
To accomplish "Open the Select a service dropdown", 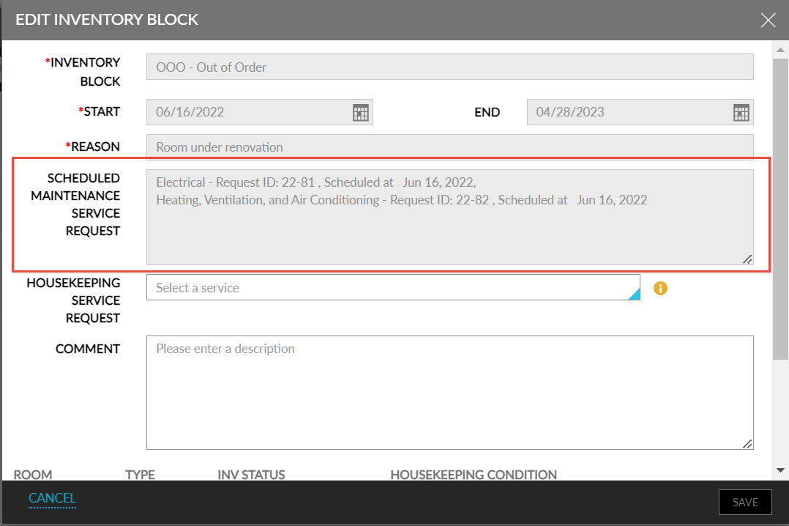I will (x=366, y=288).
